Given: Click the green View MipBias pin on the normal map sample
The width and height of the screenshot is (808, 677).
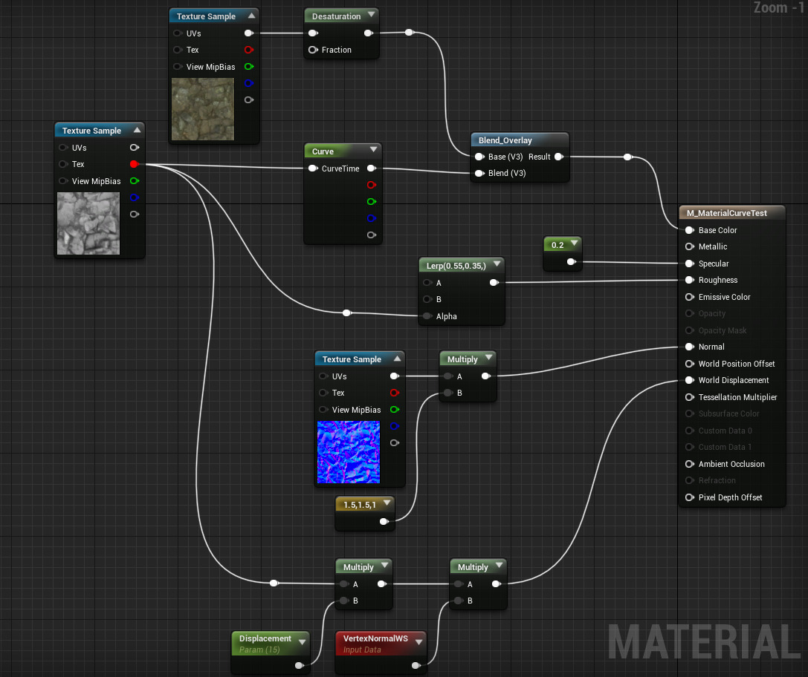Looking at the screenshot, I should (x=395, y=410).
